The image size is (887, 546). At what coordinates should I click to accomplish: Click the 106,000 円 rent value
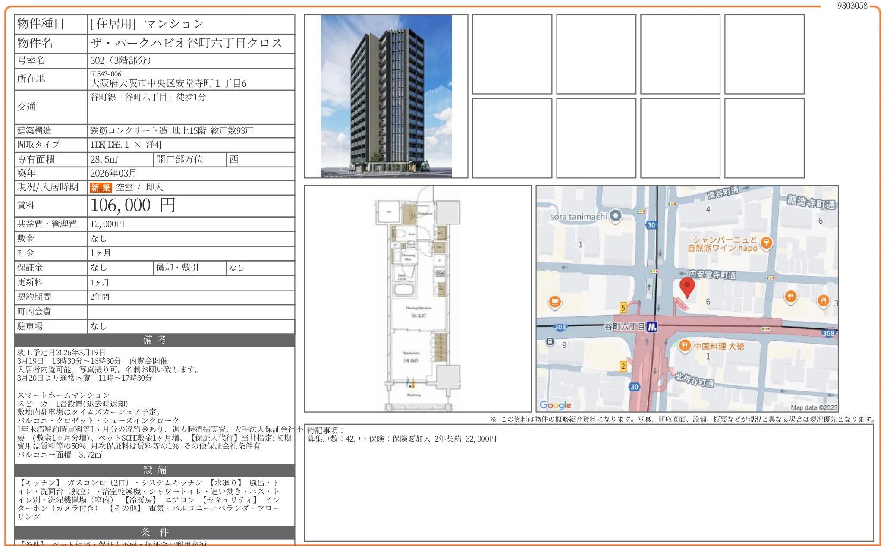[133, 205]
